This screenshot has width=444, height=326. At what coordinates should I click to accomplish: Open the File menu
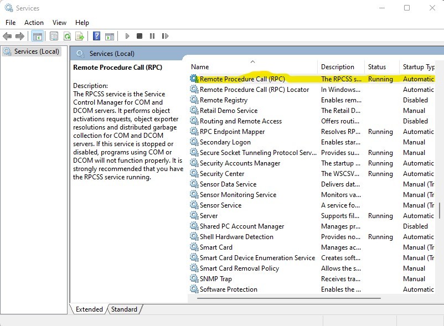[11, 23]
